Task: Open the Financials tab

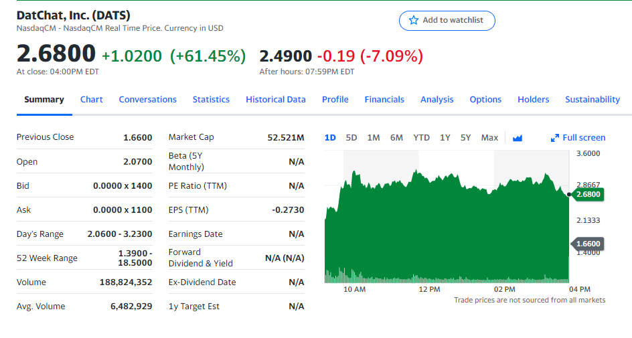Action: tap(384, 100)
